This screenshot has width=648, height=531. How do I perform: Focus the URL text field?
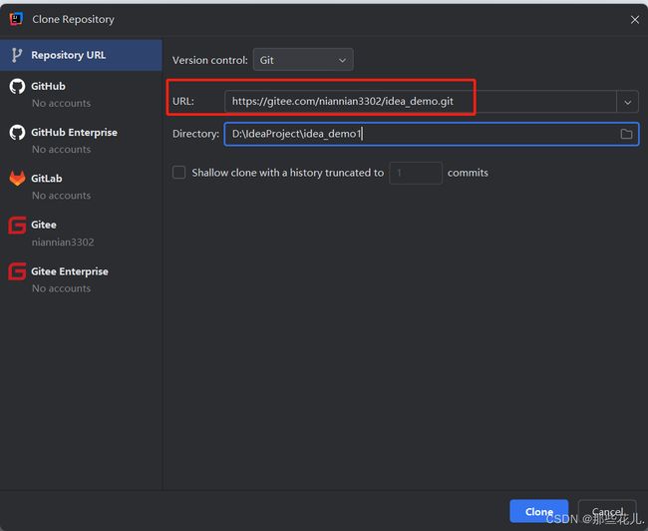[x=421, y=102]
